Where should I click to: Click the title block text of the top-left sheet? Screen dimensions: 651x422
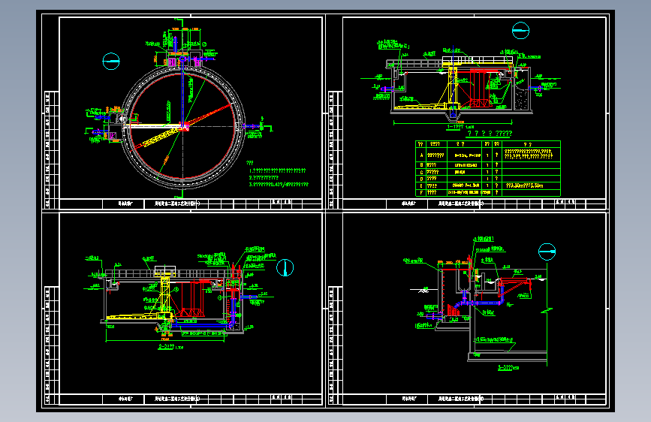177,203
